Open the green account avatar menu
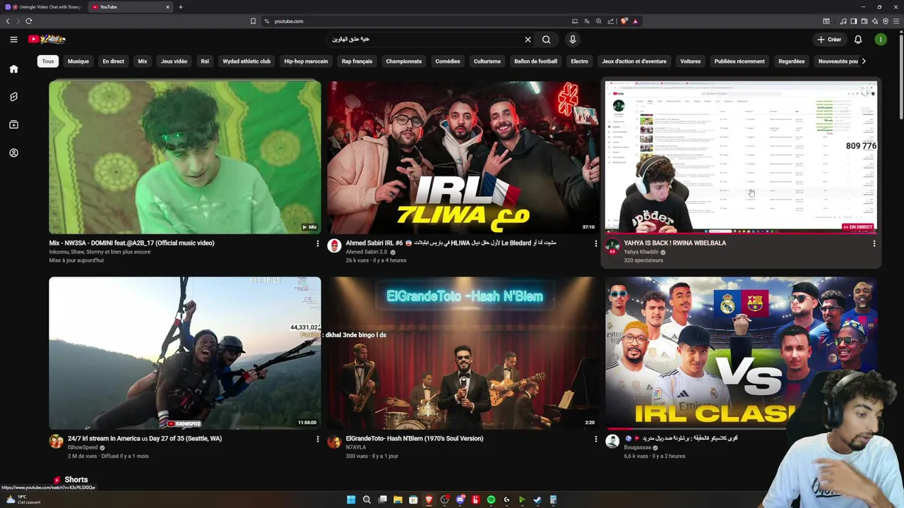Screen dimensions: 904x508 881,40
